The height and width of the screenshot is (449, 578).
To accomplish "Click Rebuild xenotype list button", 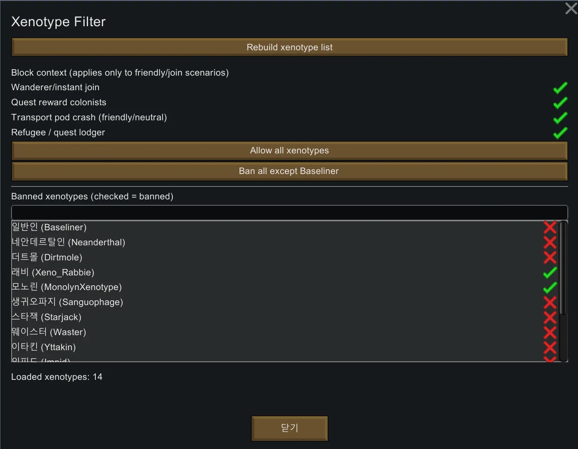I will tap(289, 47).
